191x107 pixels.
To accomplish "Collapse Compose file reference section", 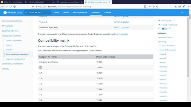I will [x=31, y=36].
